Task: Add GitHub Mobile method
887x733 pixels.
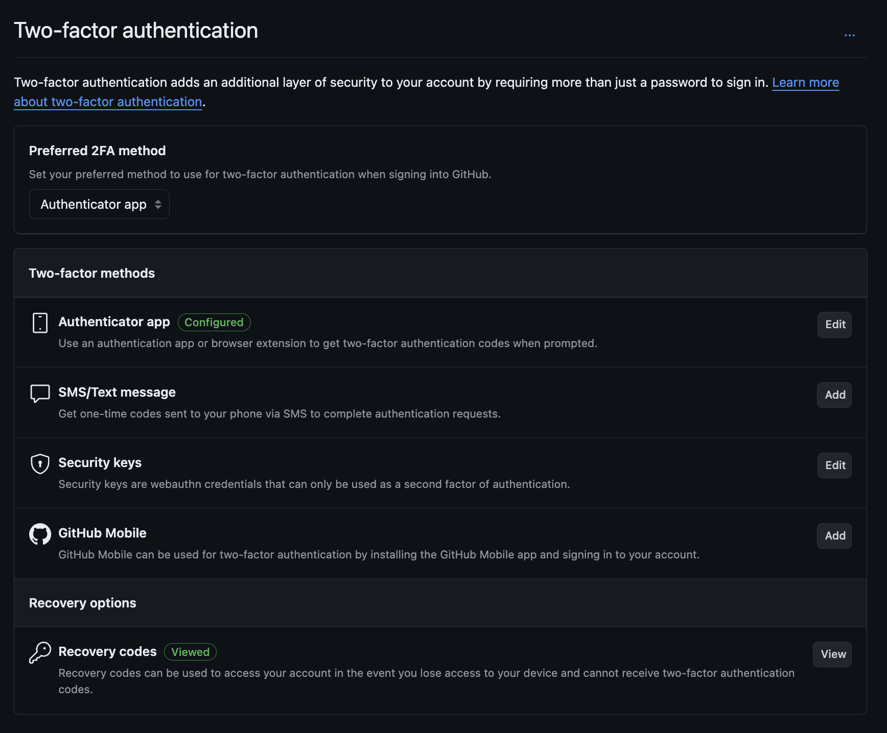Action: (x=834, y=536)
